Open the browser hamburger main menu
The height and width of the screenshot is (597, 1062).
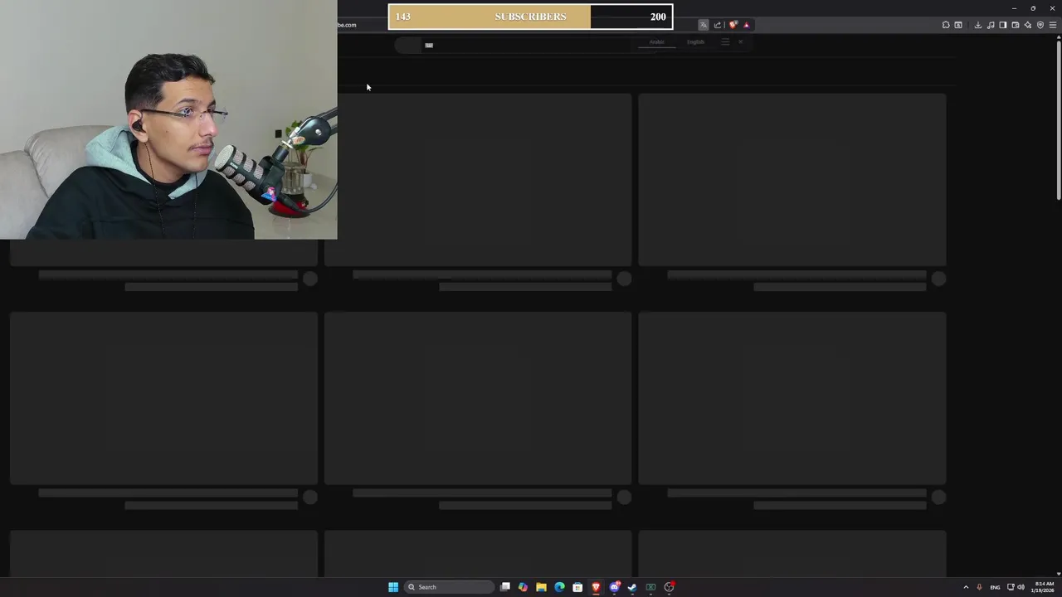click(1053, 25)
